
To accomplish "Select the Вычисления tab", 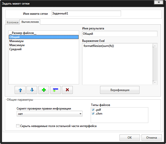I will [30, 22].
